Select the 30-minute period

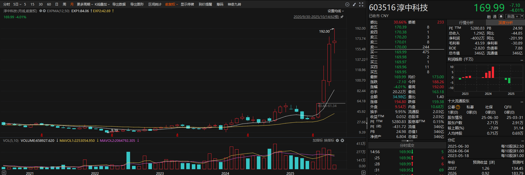pos(41,4)
